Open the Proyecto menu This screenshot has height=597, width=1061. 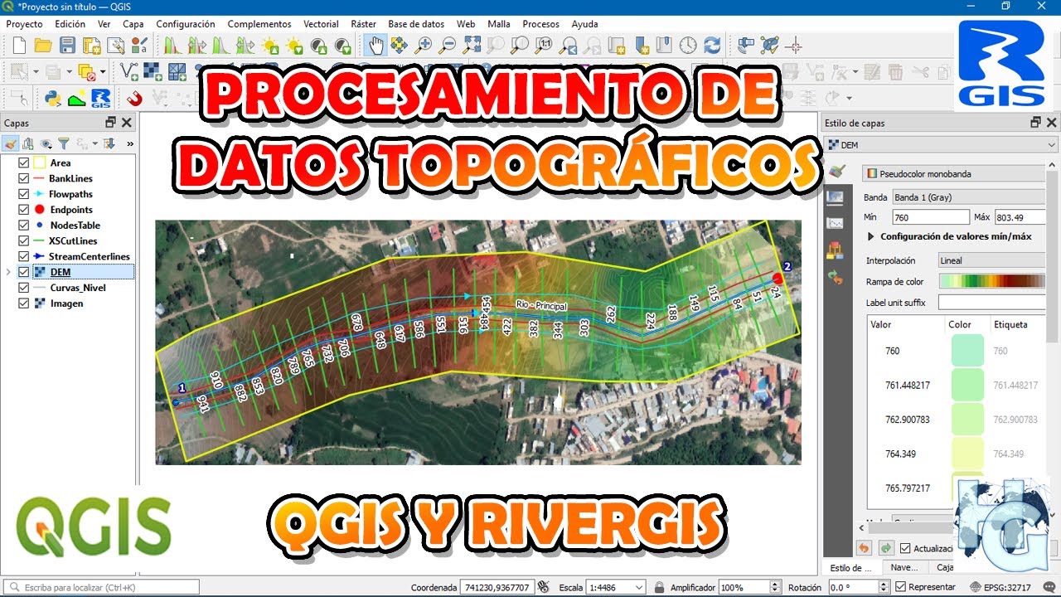24,24
